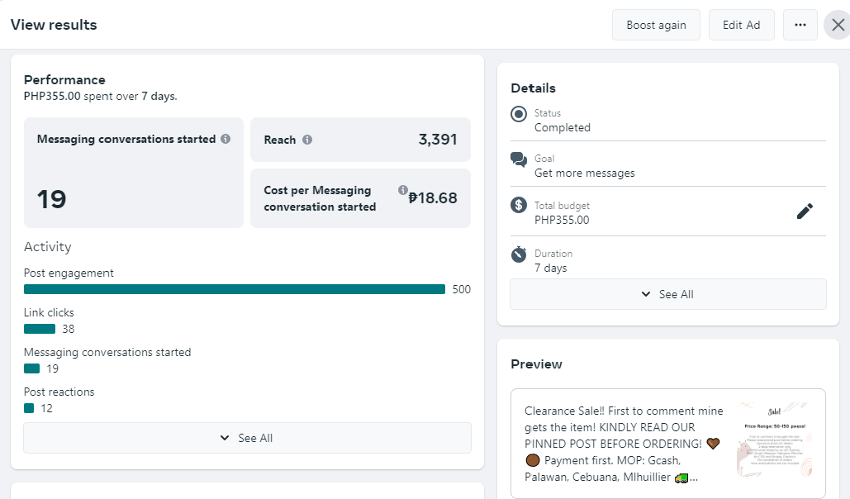The width and height of the screenshot is (850, 499).
Task: Expand See All under Activity
Action: [247, 438]
